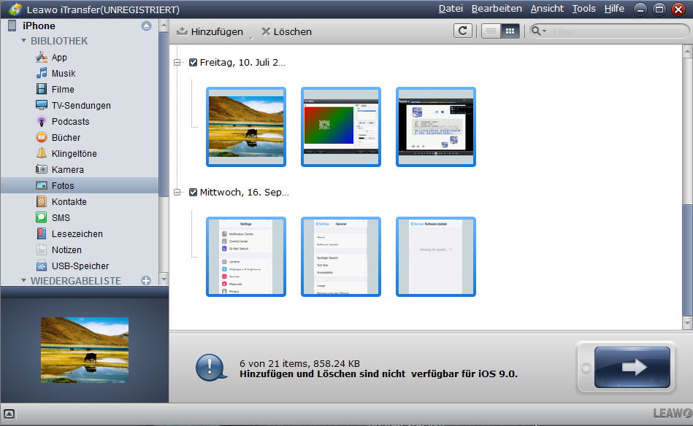Select the Podcasts icon in sidebar
693x426 pixels.
42,122
